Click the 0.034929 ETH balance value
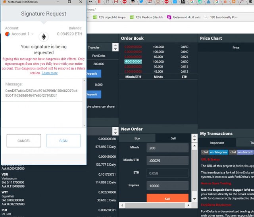The height and width of the screenshot is (217, 254). click(x=69, y=34)
